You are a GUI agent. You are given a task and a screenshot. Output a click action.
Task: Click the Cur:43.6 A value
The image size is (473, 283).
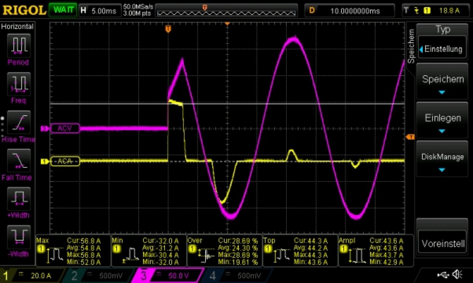[x=386, y=241]
